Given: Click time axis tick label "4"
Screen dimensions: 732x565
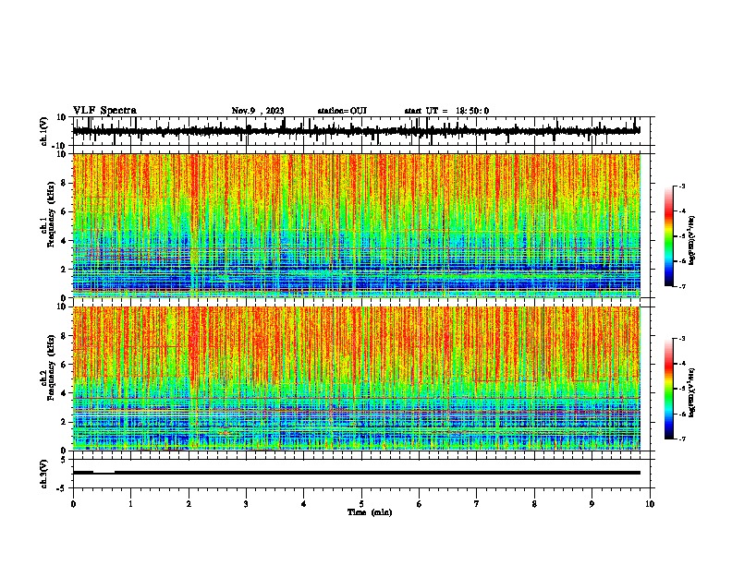Looking at the screenshot, I should click(304, 504).
